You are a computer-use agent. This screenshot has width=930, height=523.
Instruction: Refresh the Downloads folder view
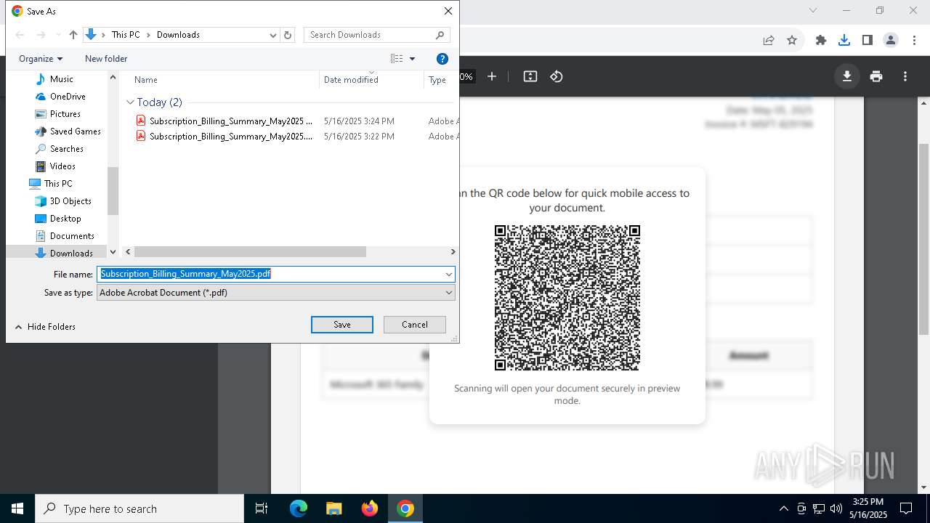(x=288, y=35)
